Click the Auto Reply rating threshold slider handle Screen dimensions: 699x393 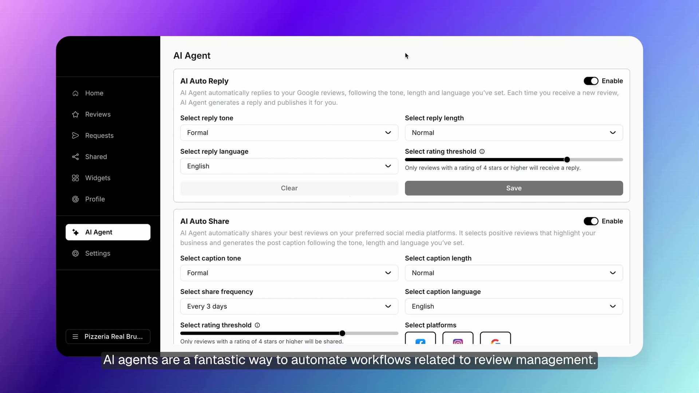(x=567, y=160)
